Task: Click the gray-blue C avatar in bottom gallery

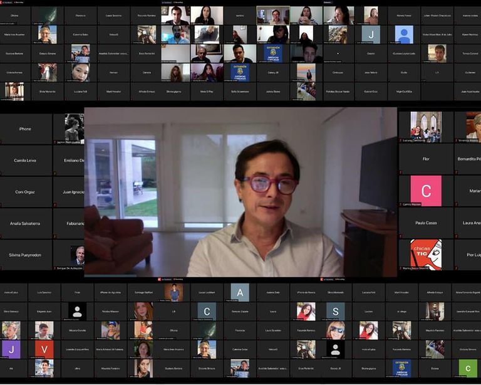Action: 207,311
